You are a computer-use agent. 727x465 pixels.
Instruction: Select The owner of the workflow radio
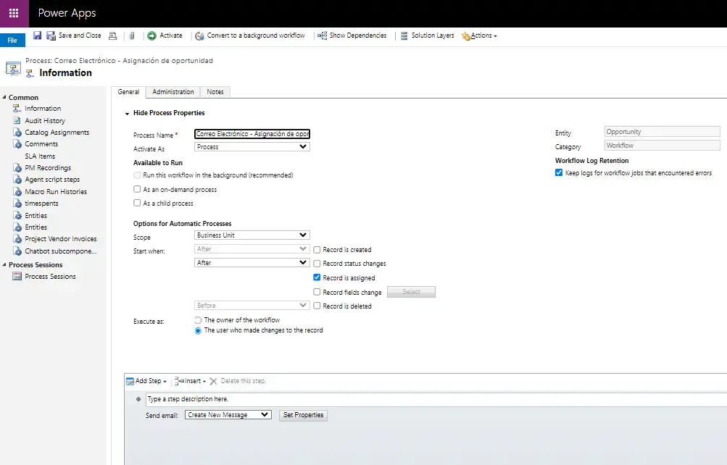coord(198,319)
